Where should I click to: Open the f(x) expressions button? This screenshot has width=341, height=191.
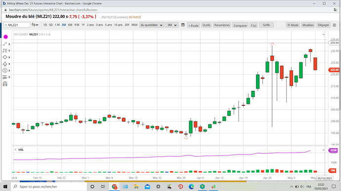point(254,25)
